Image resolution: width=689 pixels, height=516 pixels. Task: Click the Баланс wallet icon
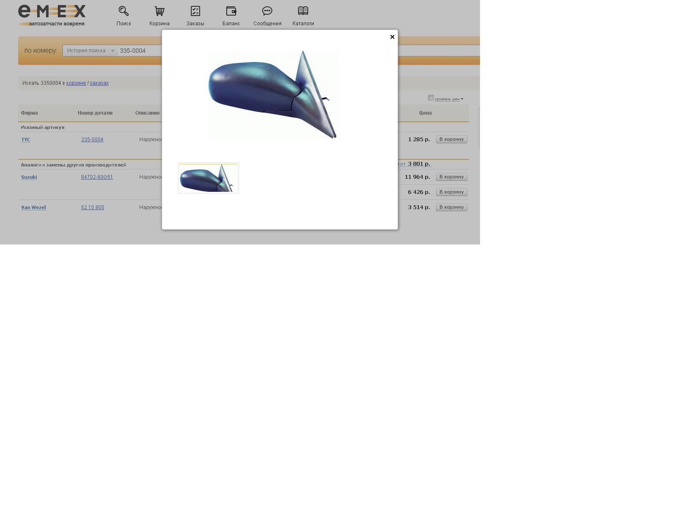pyautogui.click(x=231, y=11)
